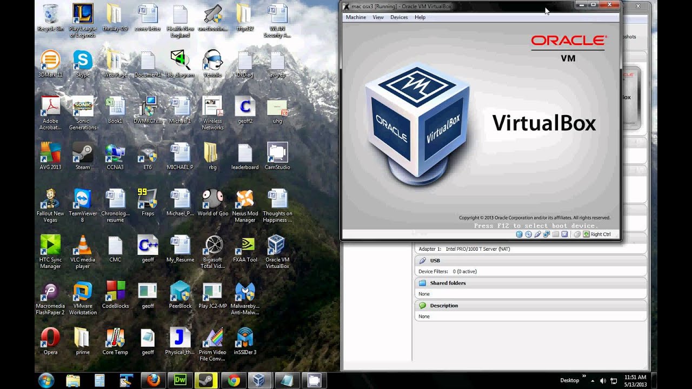Select the AVG 2013 desktop icon
692x389 pixels.
[50, 156]
